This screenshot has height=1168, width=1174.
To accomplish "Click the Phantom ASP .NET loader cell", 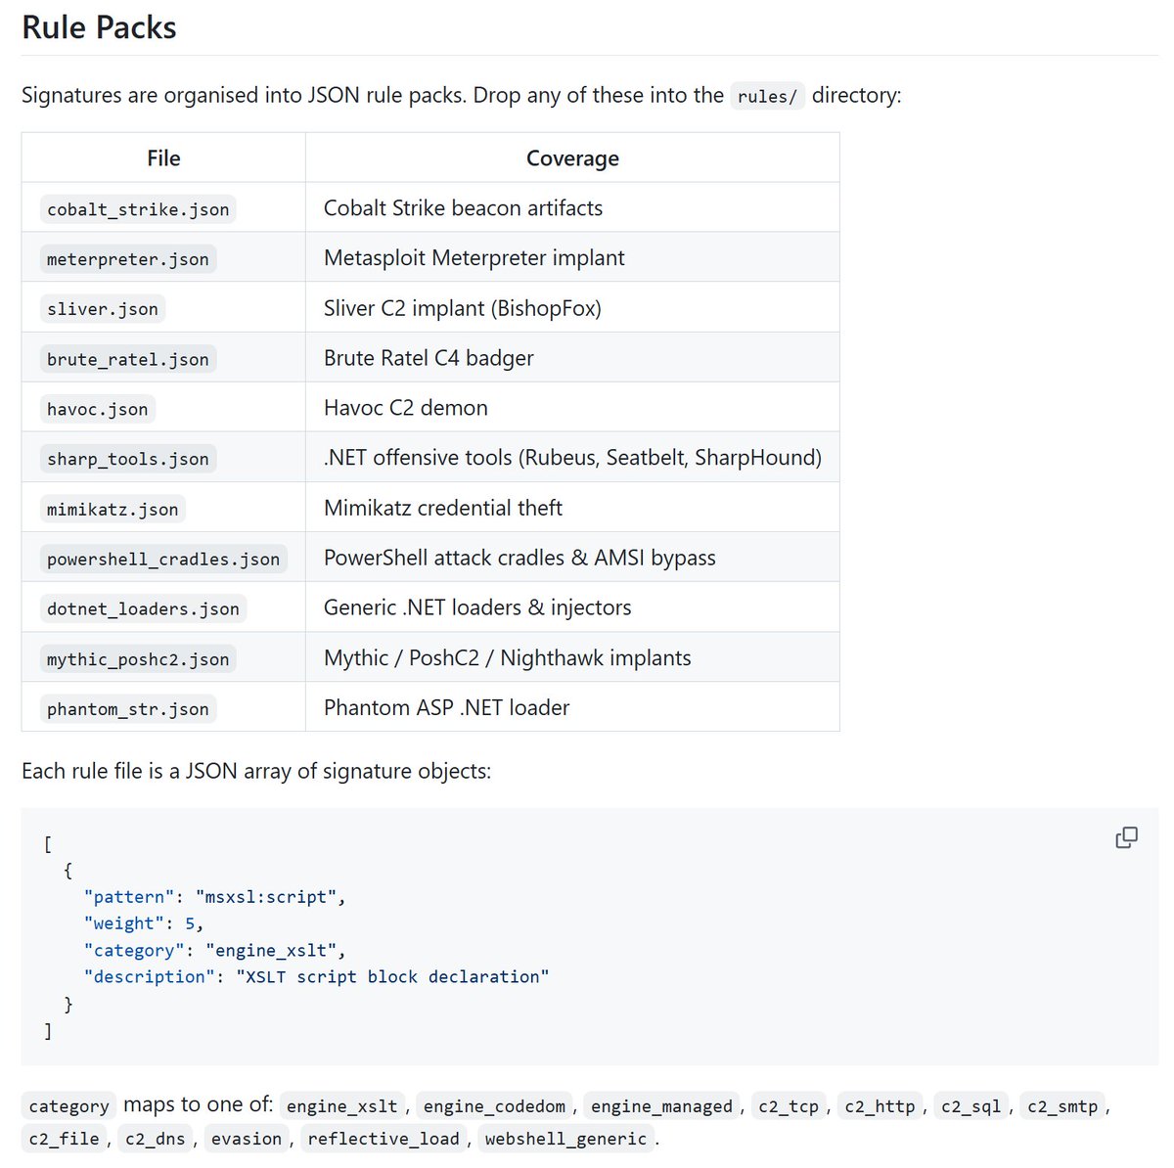I will click(572, 706).
